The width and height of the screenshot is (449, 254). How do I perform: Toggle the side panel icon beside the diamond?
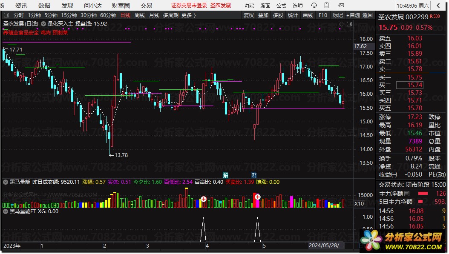point(349,24)
